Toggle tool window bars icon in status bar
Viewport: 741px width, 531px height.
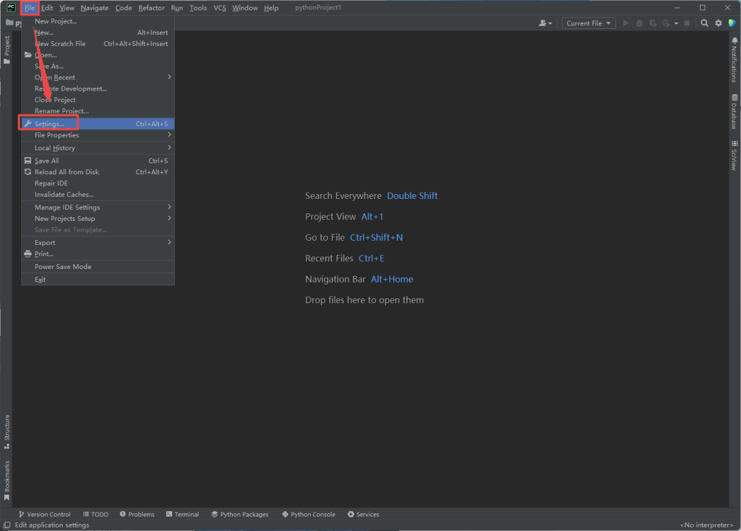[x=7, y=525]
